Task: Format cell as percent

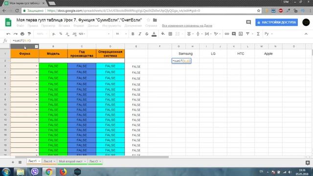Action: [61, 34]
